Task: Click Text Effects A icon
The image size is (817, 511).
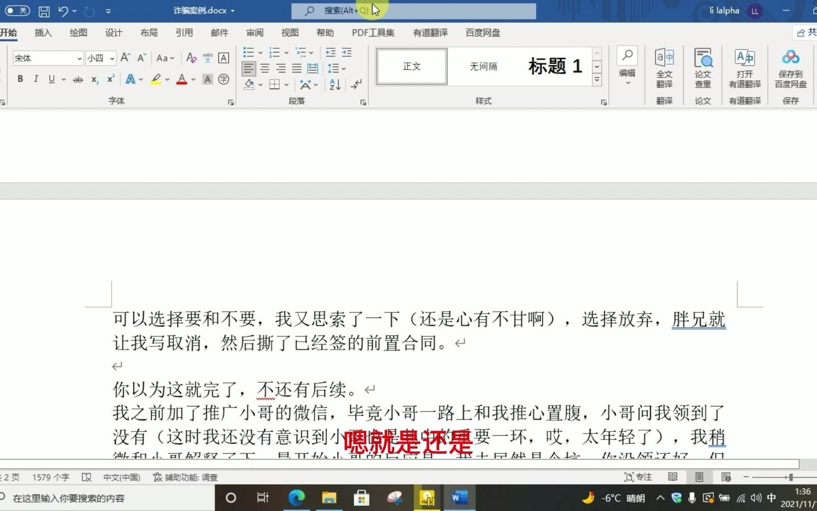Action: [x=130, y=79]
